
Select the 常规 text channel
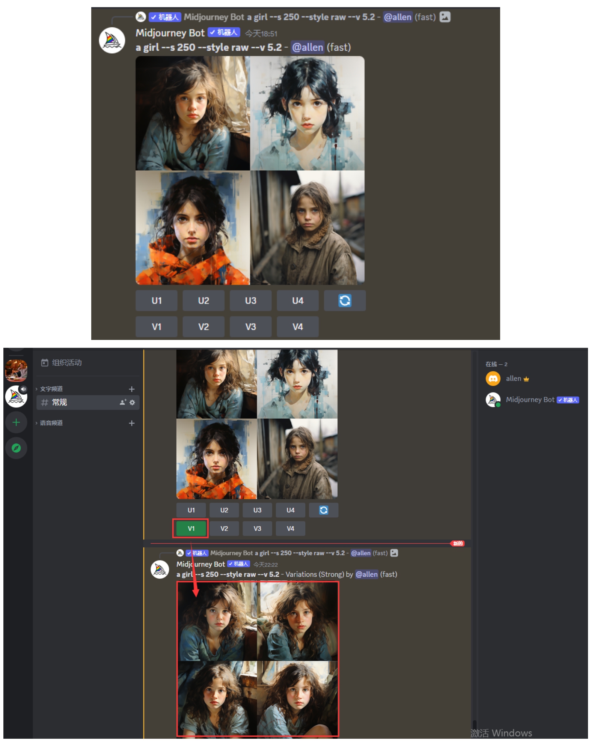tap(59, 402)
